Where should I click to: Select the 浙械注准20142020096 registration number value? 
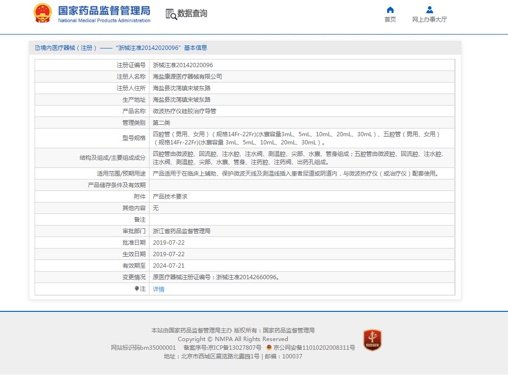click(x=183, y=65)
